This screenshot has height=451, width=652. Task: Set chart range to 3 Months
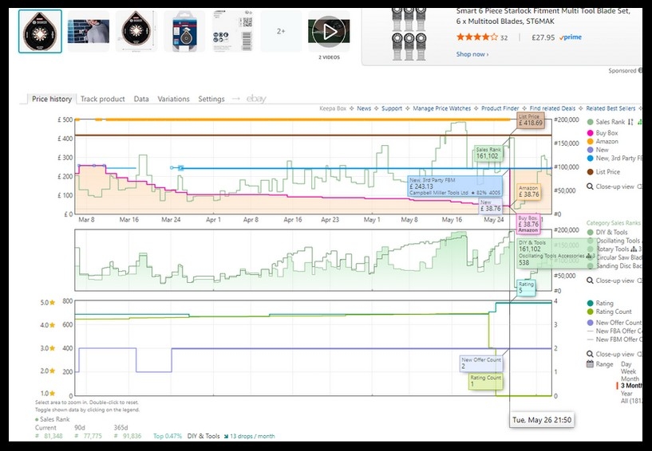(631, 386)
